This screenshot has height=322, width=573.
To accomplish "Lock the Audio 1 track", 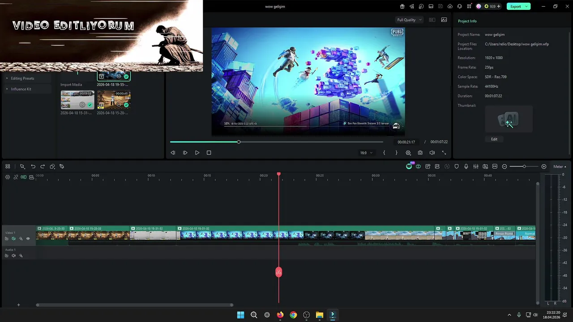I will click(6, 256).
